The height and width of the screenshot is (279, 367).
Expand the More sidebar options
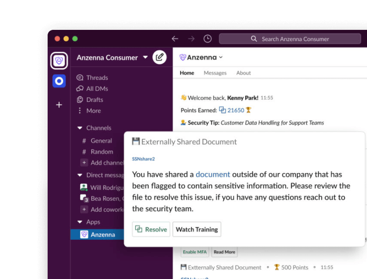click(x=93, y=111)
